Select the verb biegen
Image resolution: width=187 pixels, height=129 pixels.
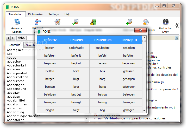(50, 110)
